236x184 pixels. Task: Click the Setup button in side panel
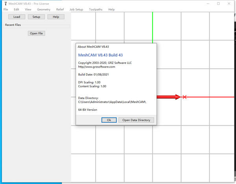tap(36, 17)
